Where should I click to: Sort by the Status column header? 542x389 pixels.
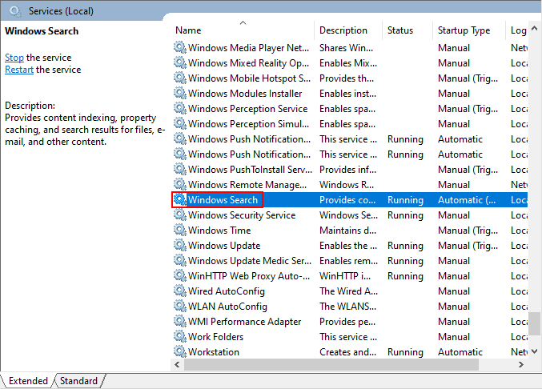tap(408, 30)
